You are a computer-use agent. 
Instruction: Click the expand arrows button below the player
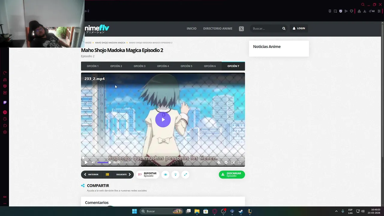(x=185, y=175)
